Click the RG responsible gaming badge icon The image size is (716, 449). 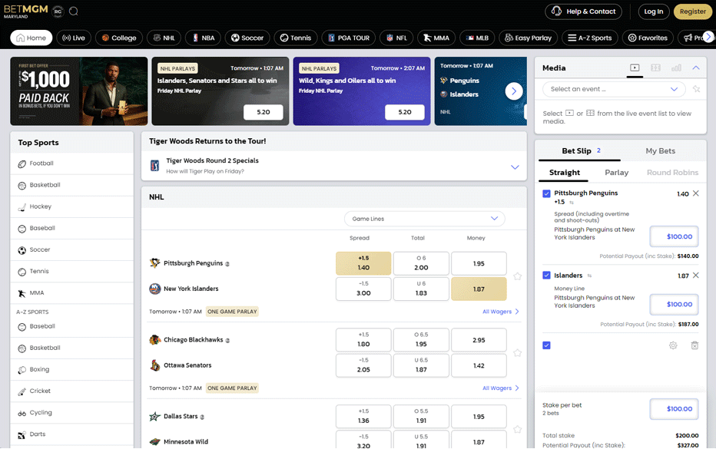click(x=58, y=12)
